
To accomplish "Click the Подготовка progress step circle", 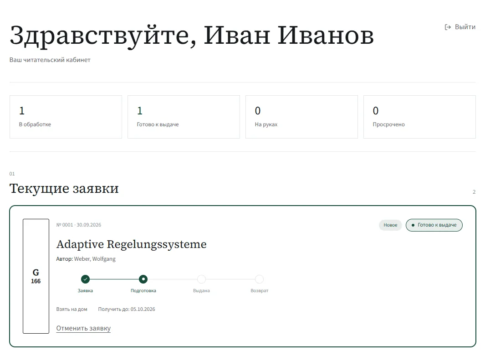I will tap(143, 279).
